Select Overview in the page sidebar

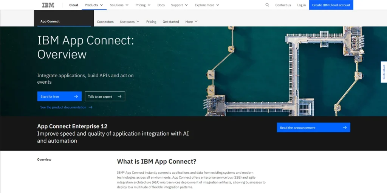[44, 159]
